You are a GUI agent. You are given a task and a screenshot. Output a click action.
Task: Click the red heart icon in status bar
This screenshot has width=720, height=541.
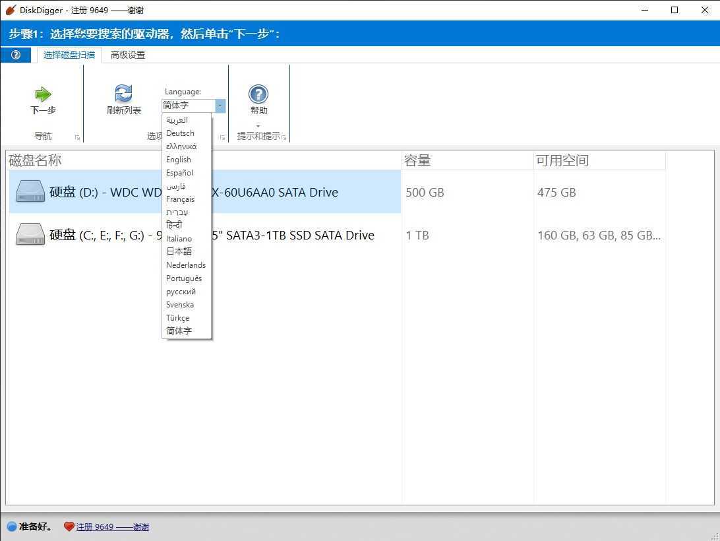tap(69, 526)
